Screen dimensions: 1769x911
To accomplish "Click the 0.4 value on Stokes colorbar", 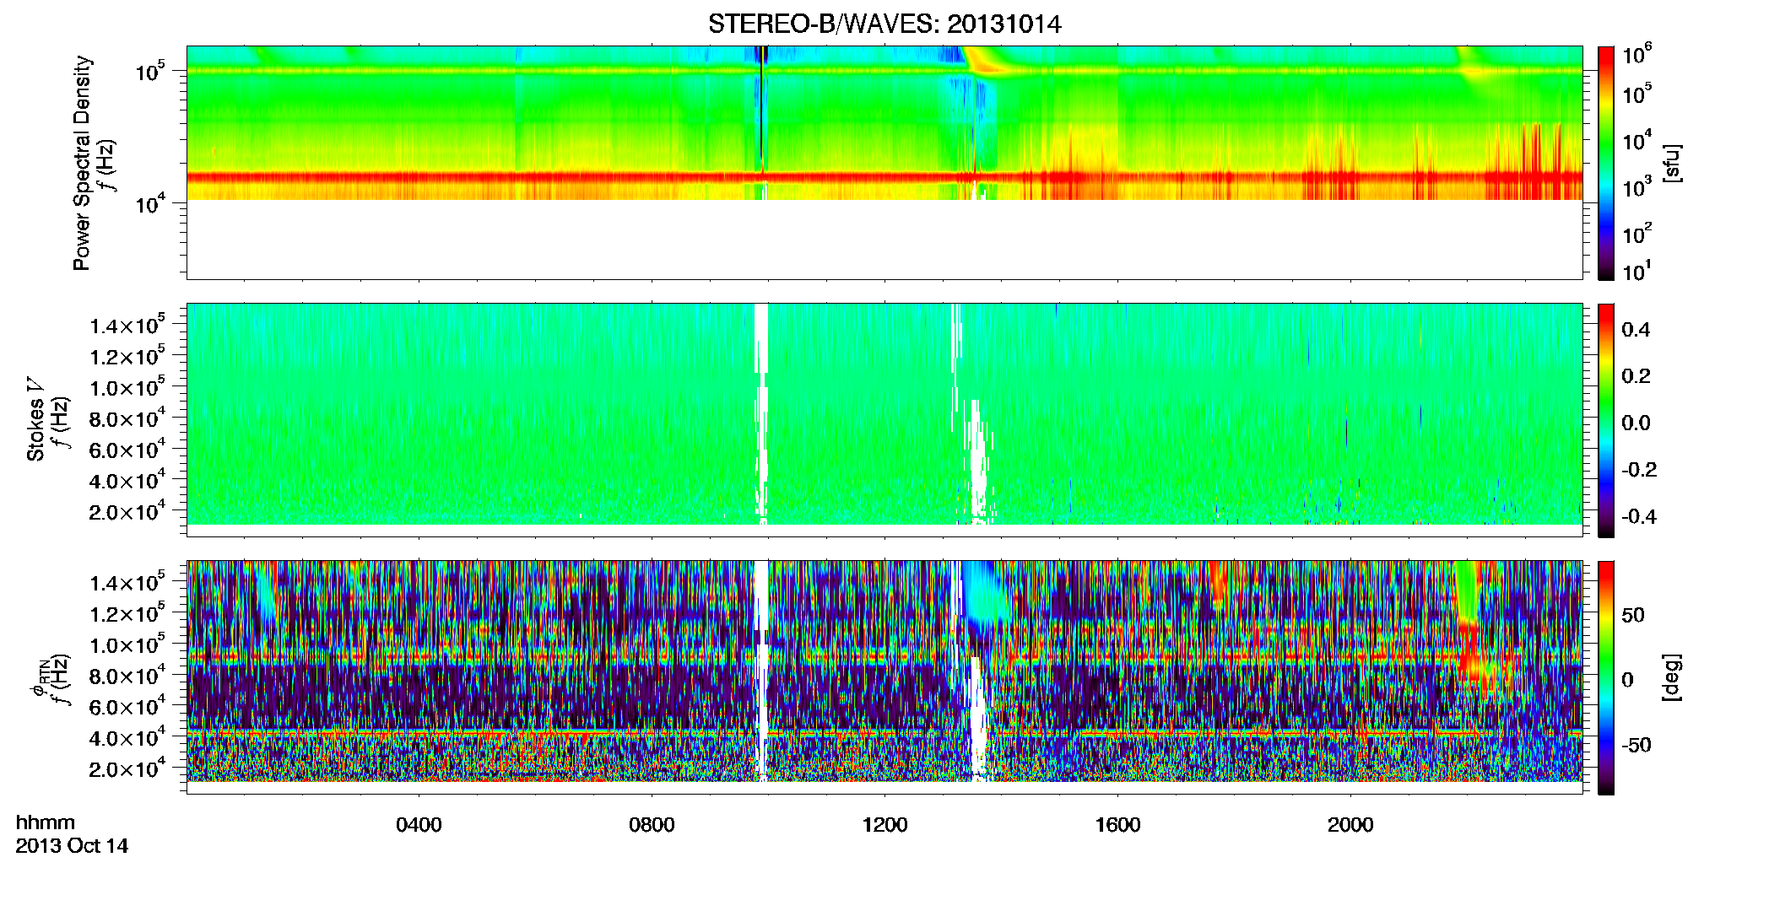I will click(1636, 330).
